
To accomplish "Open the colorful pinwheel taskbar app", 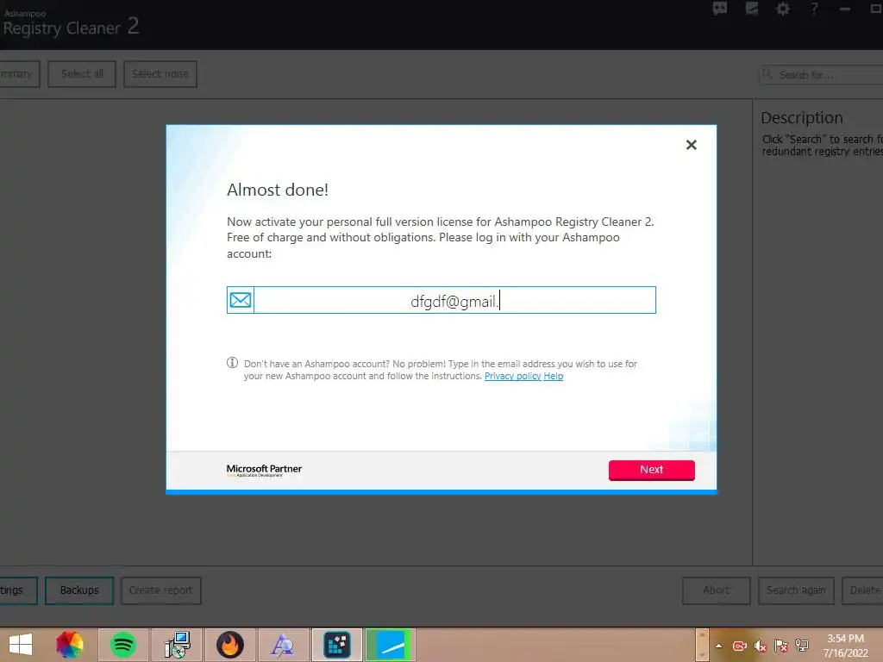I will tap(70, 645).
